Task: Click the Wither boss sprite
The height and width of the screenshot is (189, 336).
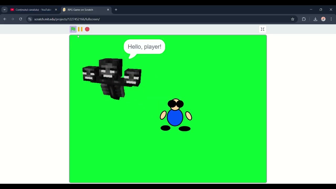Action: pos(112,79)
